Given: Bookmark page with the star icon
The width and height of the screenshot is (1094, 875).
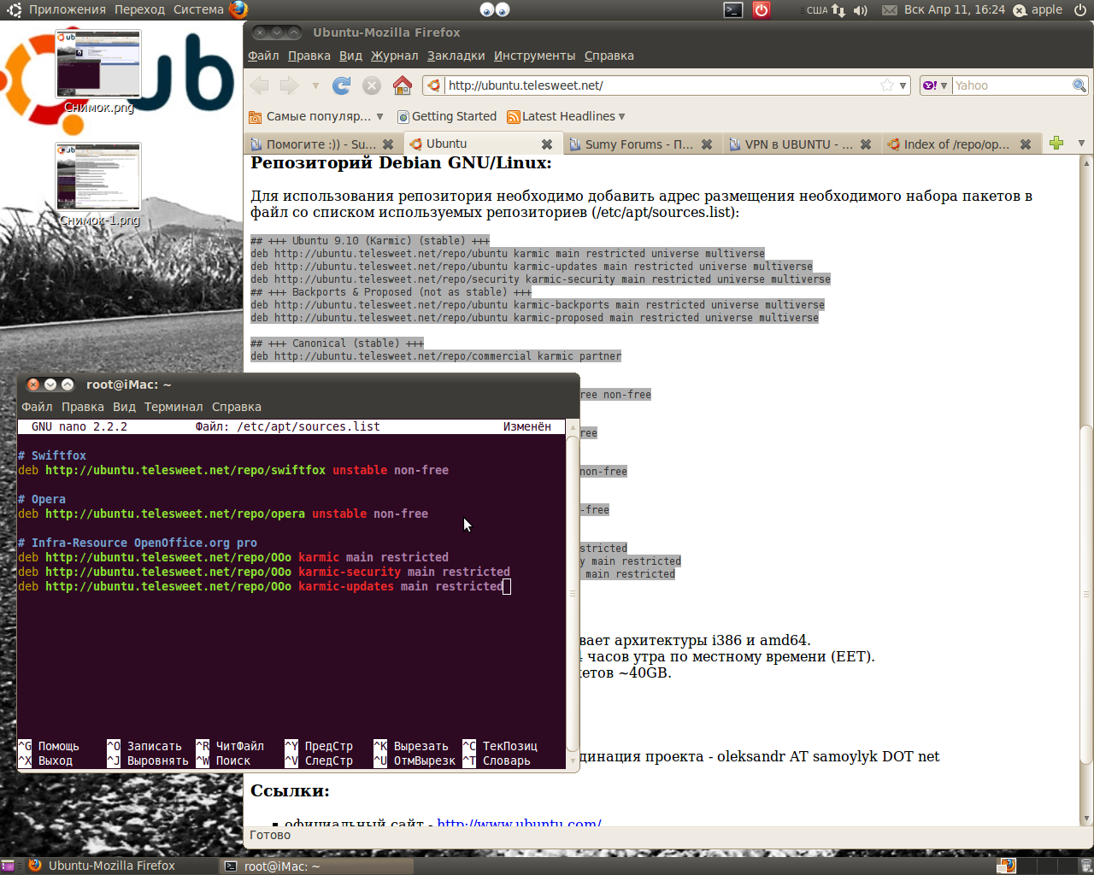Looking at the screenshot, I should point(887,85).
